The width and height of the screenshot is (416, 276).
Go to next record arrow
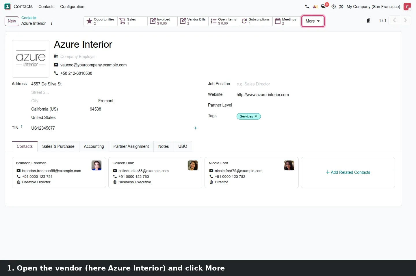406,20
